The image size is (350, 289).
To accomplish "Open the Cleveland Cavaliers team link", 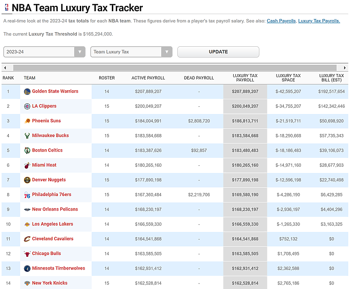I will [x=52, y=239].
